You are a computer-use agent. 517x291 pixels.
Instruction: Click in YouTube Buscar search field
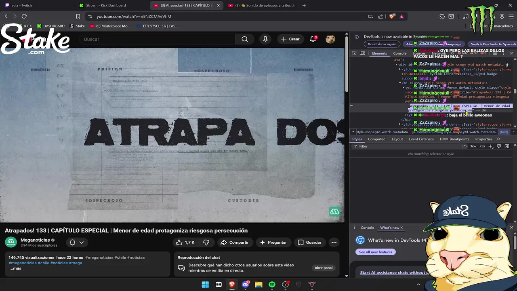pos(158,39)
